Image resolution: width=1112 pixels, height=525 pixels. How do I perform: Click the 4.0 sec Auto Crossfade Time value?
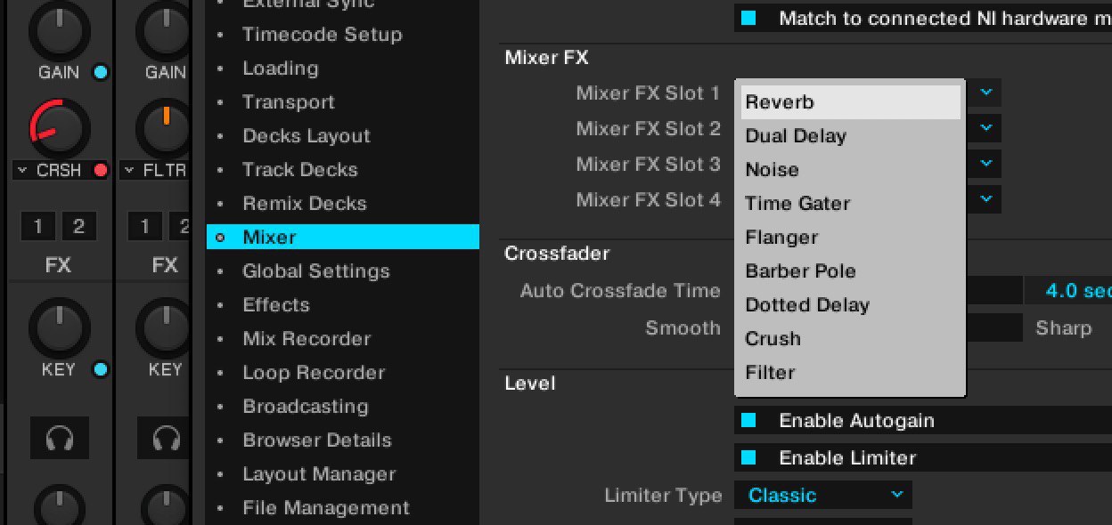click(1077, 290)
